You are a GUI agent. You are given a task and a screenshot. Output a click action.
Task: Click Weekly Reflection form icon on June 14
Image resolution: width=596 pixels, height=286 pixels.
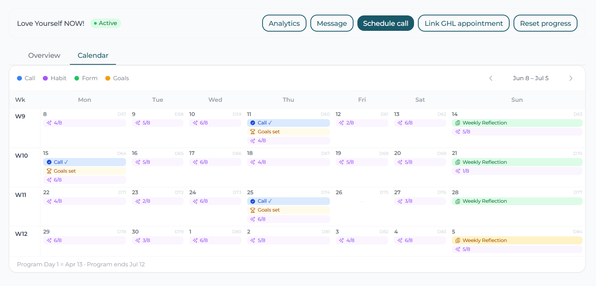458,123
